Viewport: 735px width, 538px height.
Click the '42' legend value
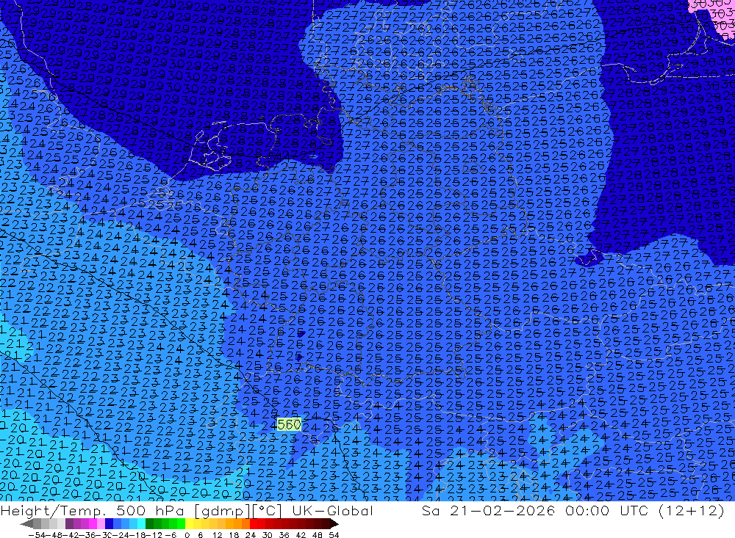click(x=301, y=535)
